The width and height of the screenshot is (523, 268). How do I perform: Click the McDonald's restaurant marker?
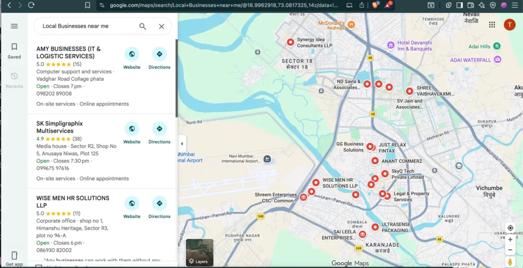pos(351,25)
